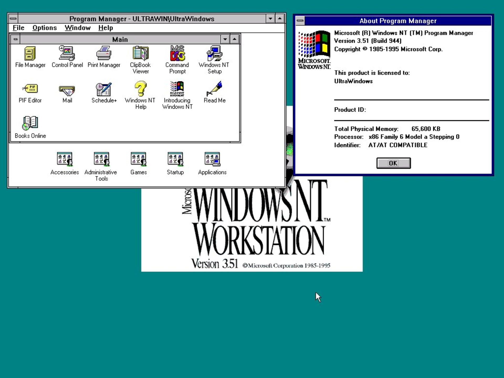Dismiss the About dialog with OK
504x378 pixels.
coord(393,163)
